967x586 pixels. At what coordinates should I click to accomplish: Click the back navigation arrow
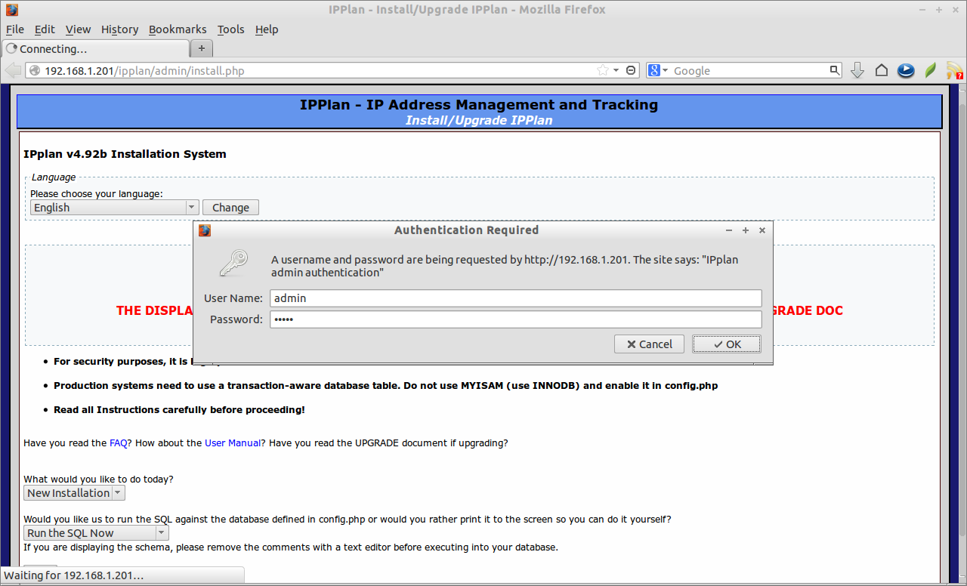(x=13, y=70)
